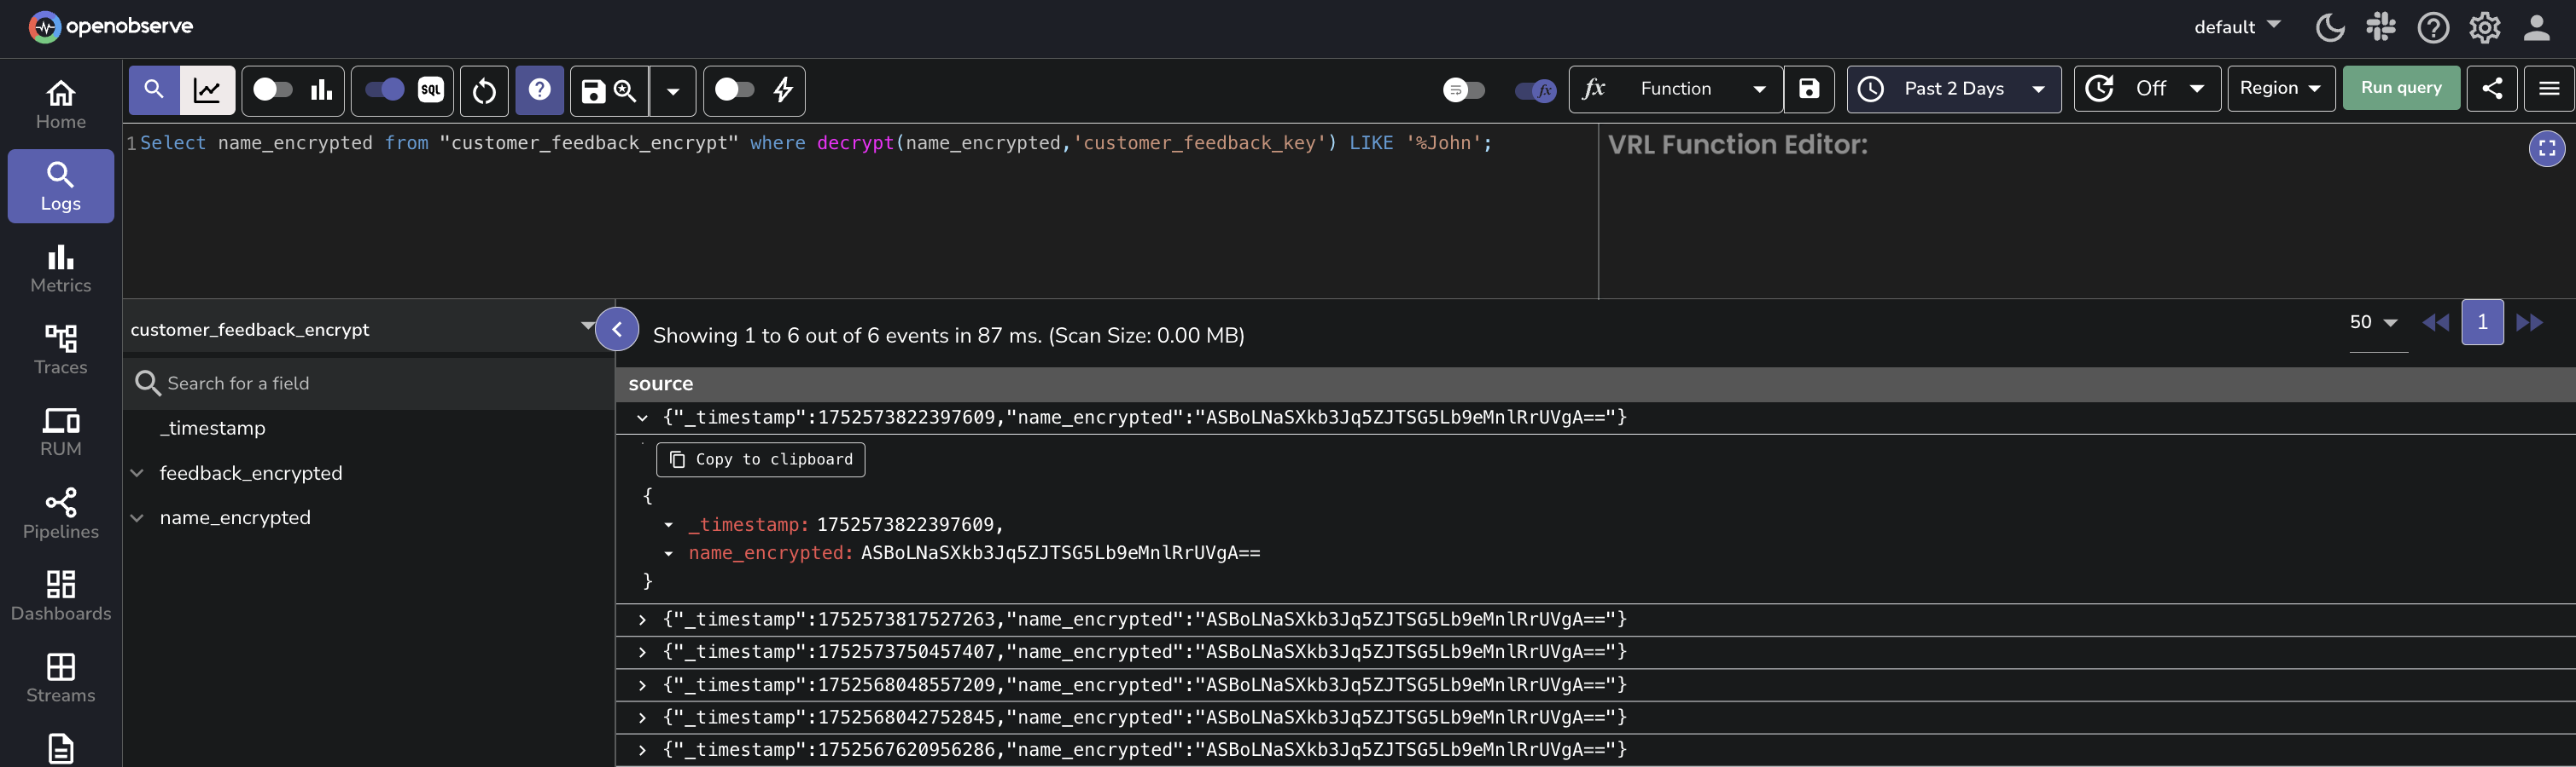Switch to the line chart visualization mode
This screenshot has height=767, width=2576.
208,89
